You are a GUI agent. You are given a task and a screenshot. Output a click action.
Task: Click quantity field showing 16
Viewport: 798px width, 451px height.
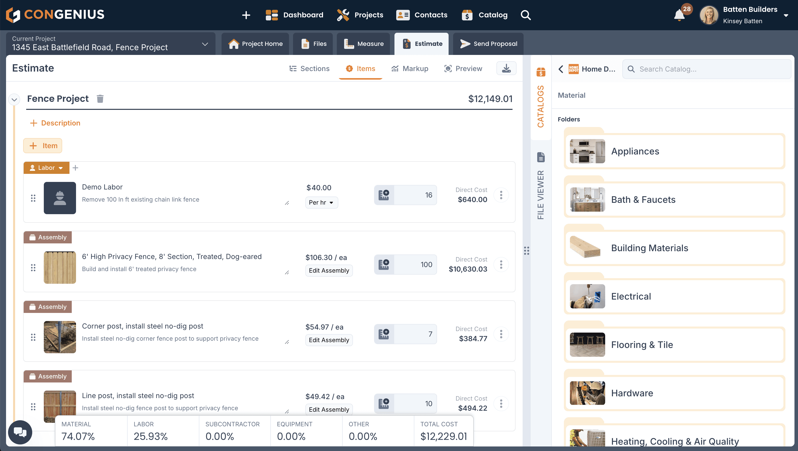(x=415, y=195)
